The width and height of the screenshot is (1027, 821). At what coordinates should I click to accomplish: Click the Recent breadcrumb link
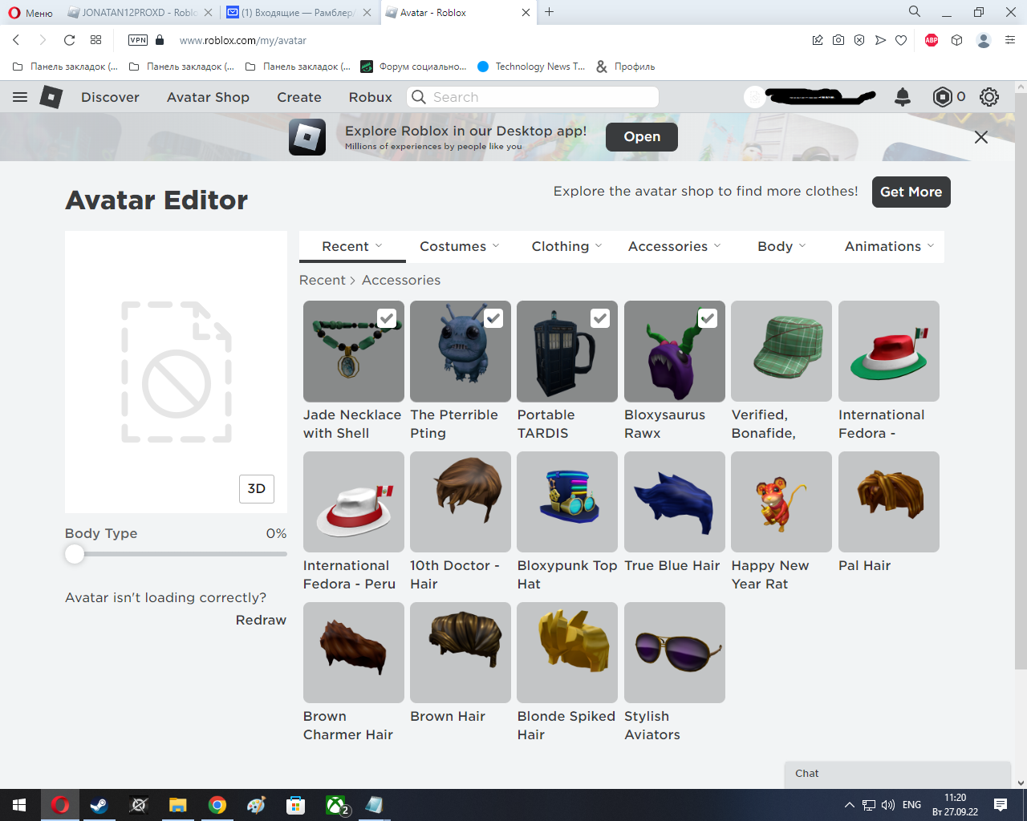click(x=322, y=280)
